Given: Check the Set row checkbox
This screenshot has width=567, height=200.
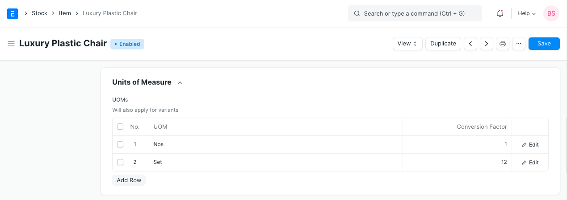Looking at the screenshot, I should coord(120,162).
